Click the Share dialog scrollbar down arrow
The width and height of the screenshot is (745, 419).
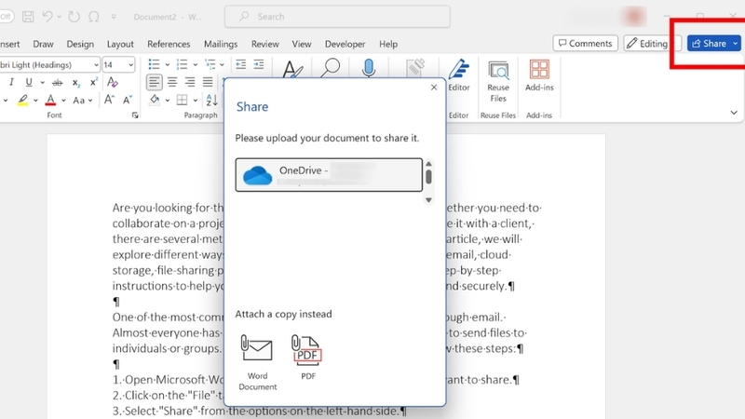(x=428, y=200)
